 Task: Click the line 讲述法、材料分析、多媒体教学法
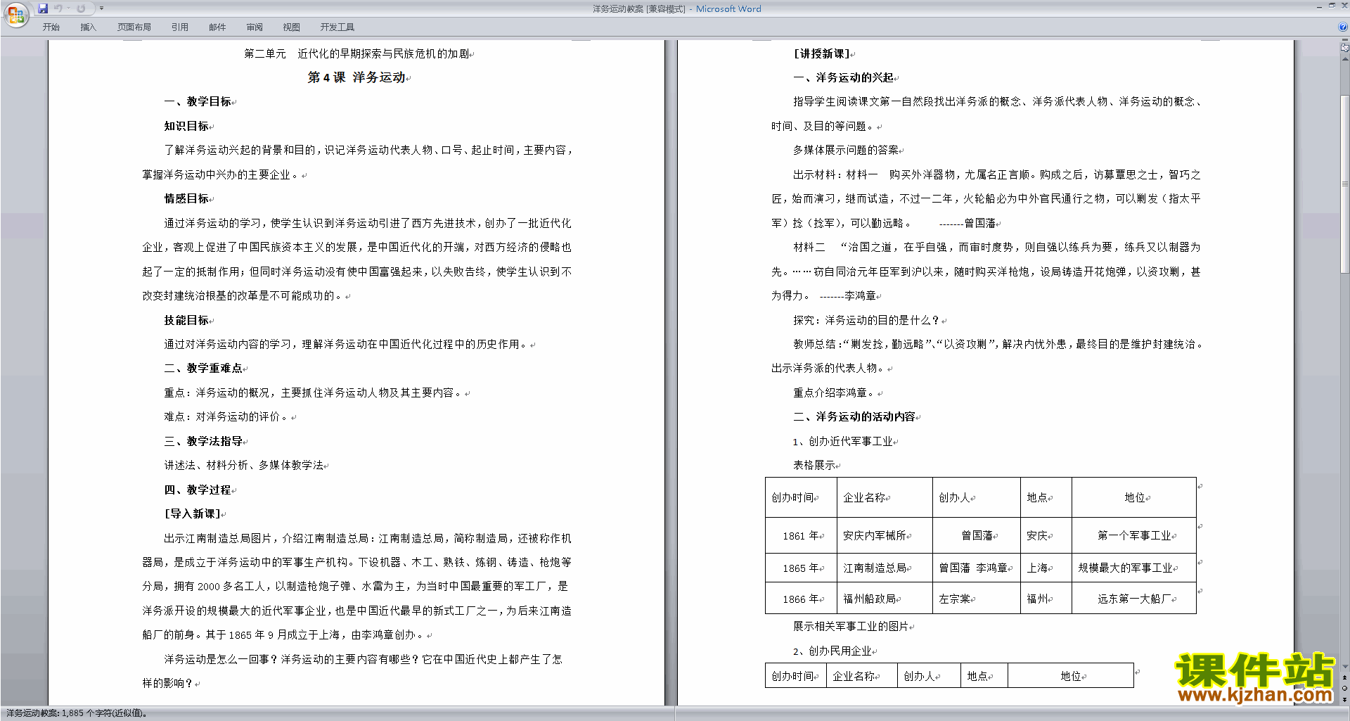(x=244, y=465)
